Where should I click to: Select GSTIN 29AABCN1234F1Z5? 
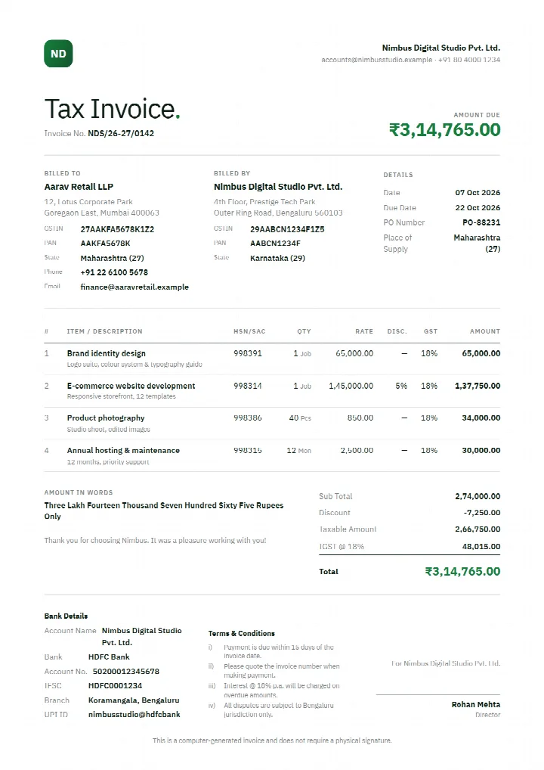[287, 229]
